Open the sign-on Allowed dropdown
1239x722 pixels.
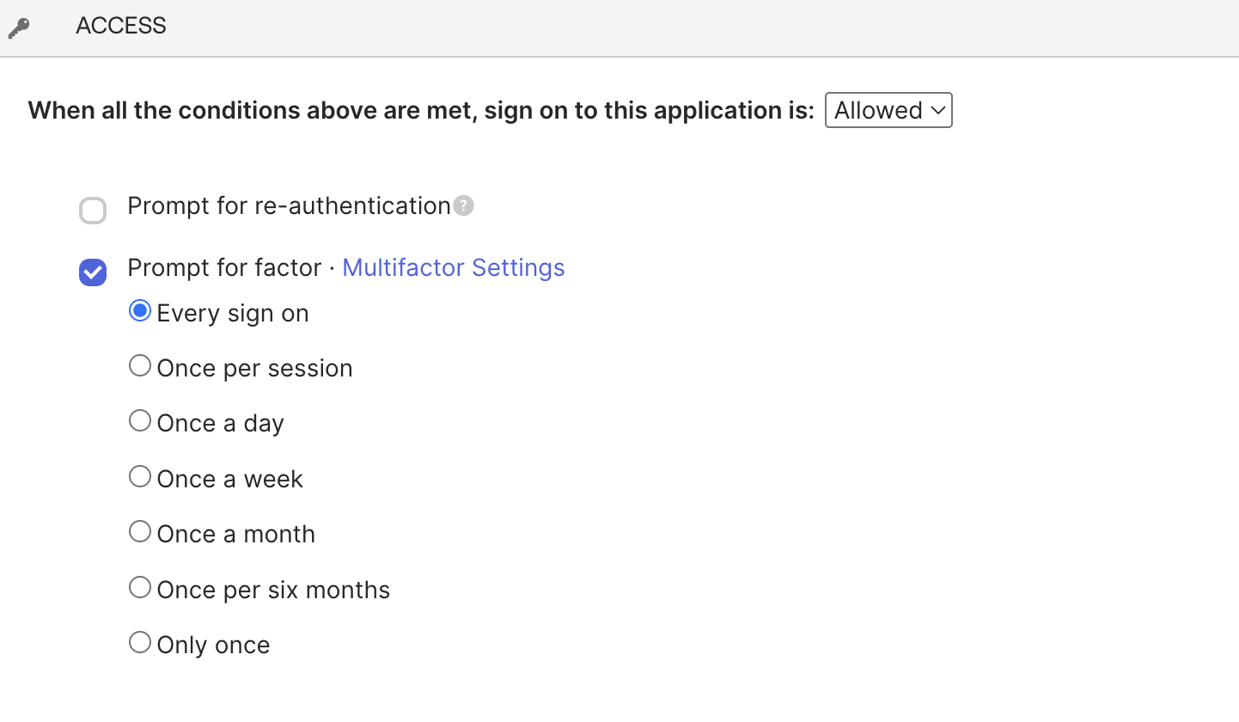pos(888,110)
